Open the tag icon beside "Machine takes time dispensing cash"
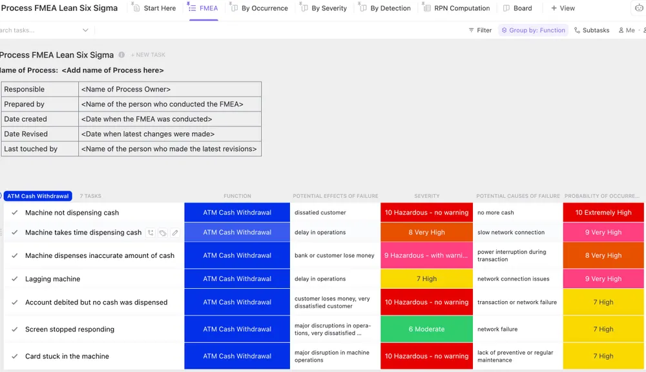The width and height of the screenshot is (646, 372). click(162, 232)
